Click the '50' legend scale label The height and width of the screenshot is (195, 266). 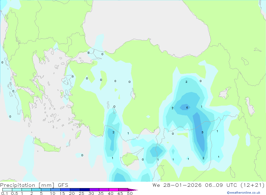[x=130, y=193]
